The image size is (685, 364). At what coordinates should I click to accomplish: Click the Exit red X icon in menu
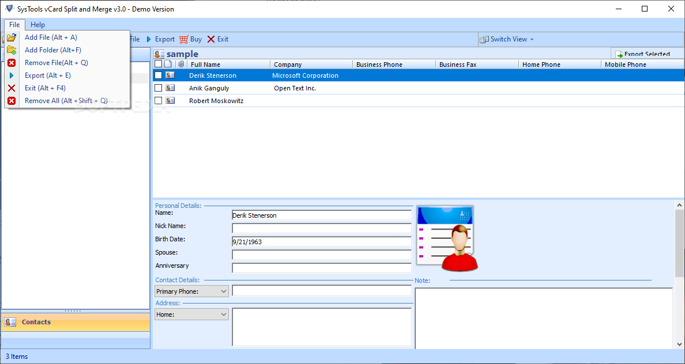[12, 88]
